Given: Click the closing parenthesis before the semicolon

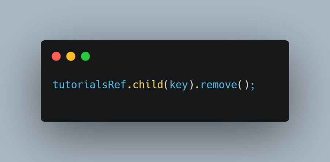Looking at the screenshot, I should [246, 85].
